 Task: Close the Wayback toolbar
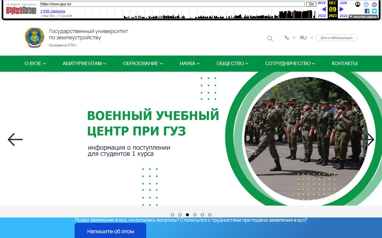pos(374,4)
